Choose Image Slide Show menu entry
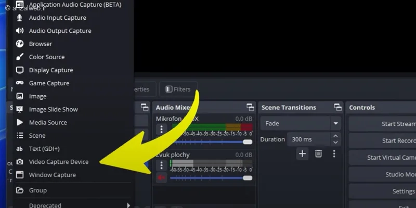The height and width of the screenshot is (208, 416). (x=53, y=109)
